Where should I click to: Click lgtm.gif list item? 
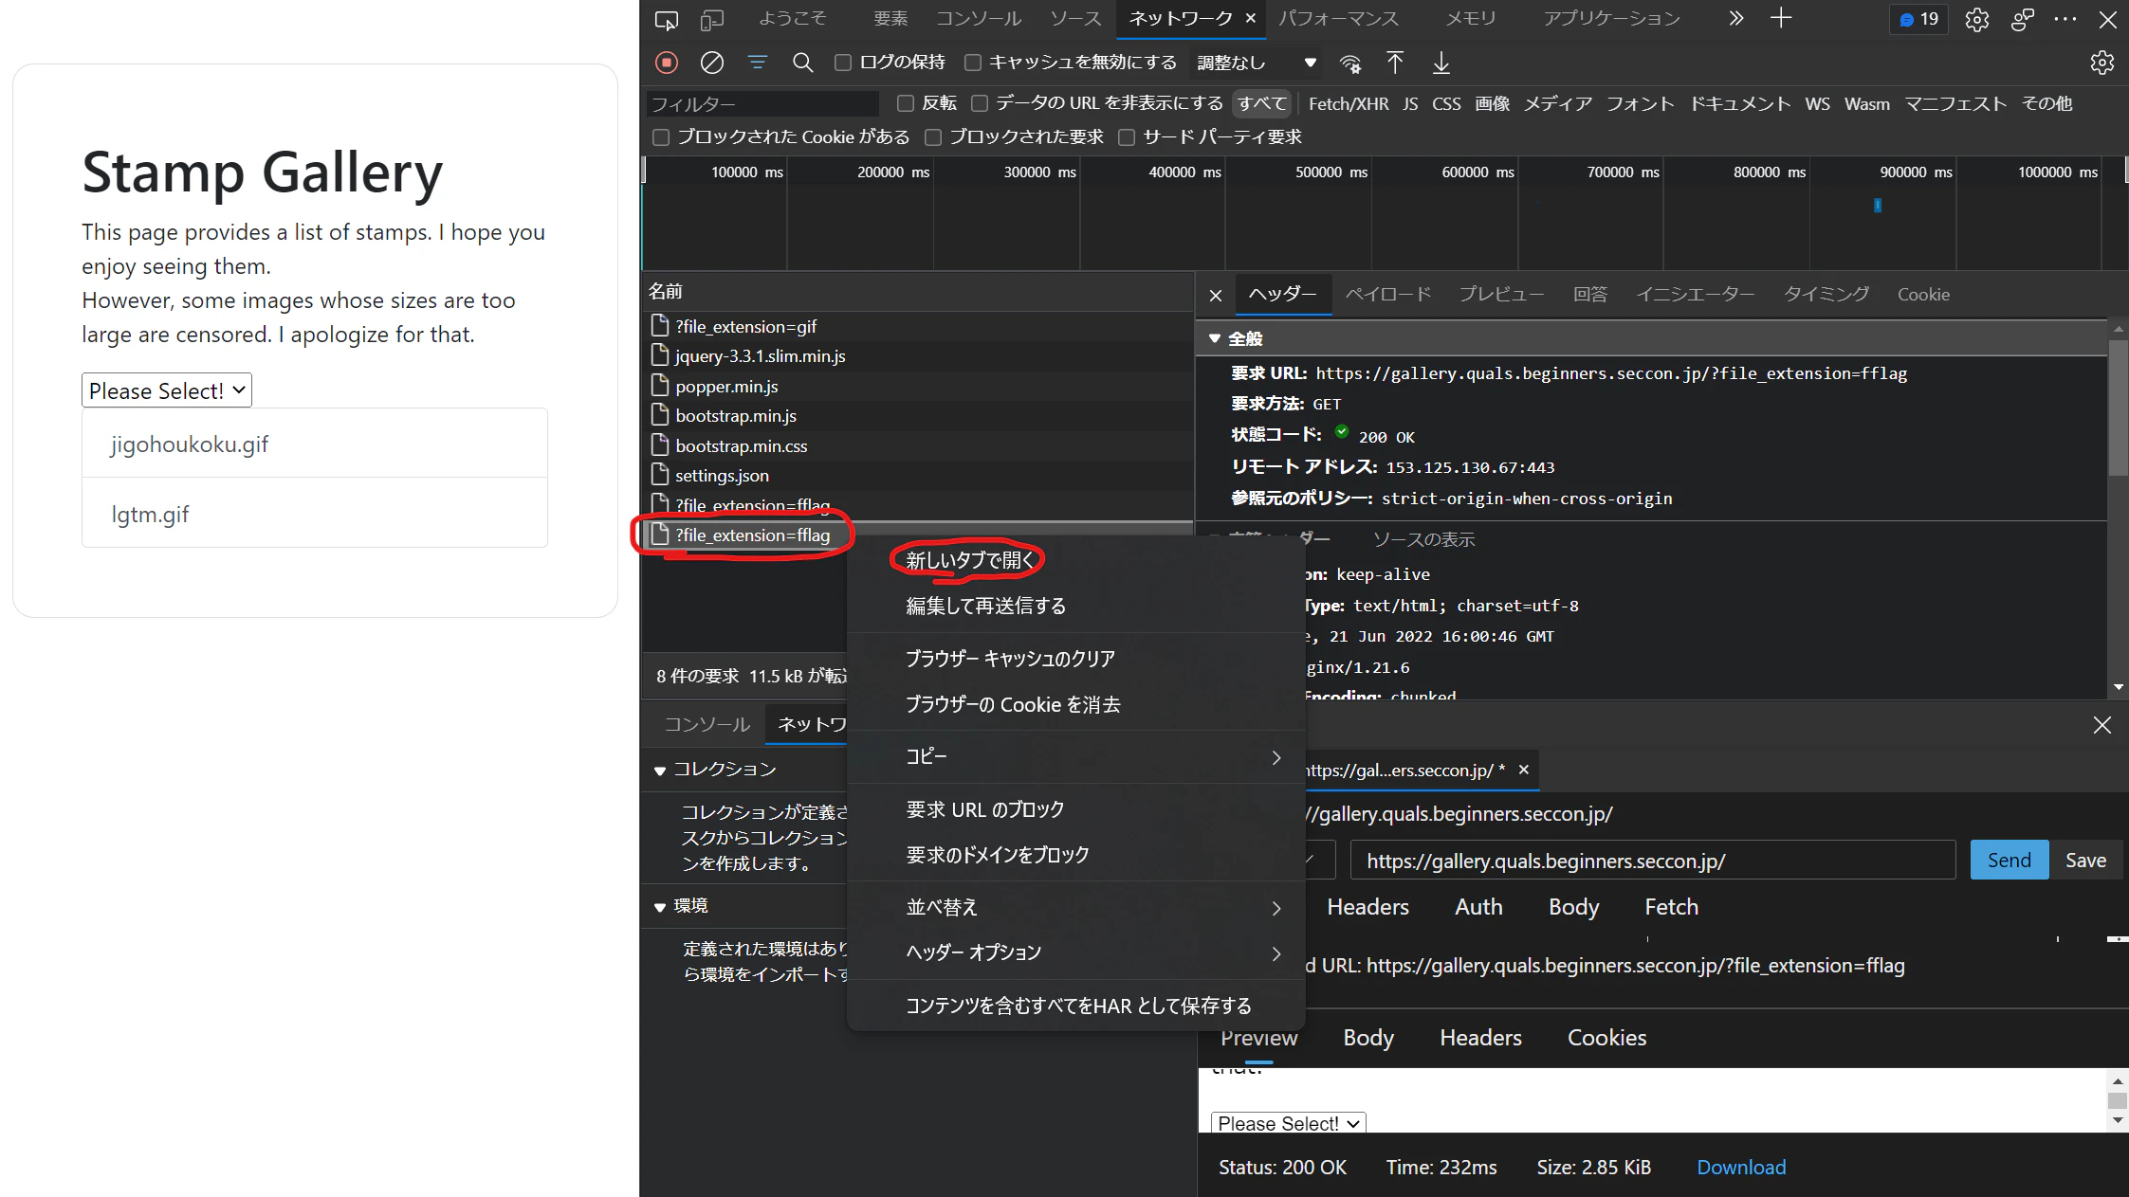(x=315, y=514)
